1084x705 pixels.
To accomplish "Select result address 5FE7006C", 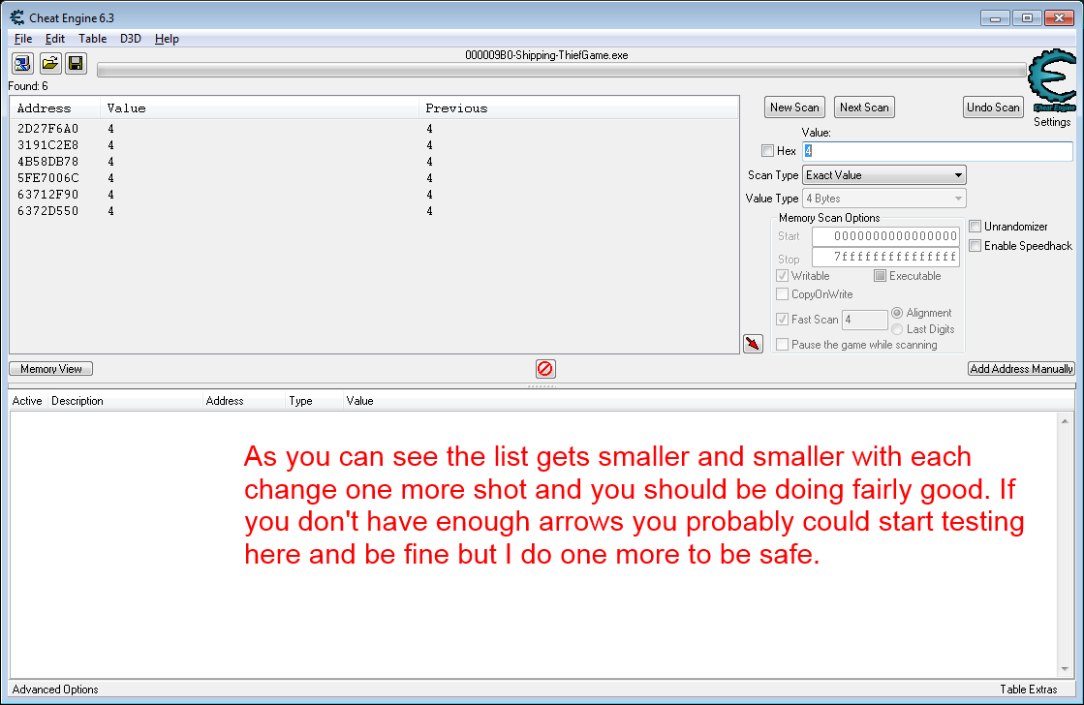I will (48, 178).
